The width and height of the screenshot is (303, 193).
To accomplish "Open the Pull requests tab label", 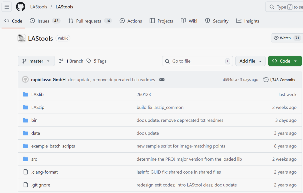I will (x=88, y=21).
